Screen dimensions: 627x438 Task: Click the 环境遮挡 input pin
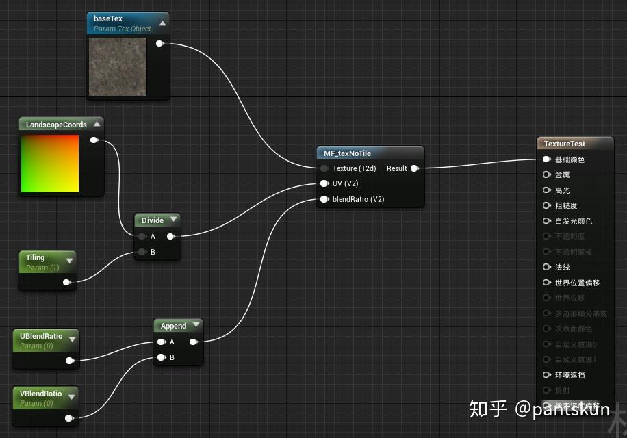[547, 375]
